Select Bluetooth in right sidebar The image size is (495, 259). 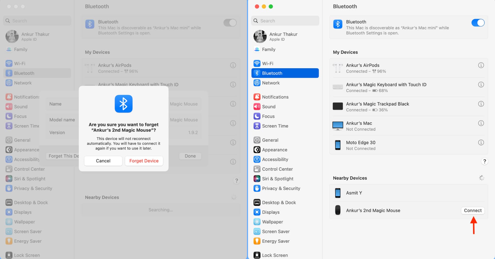285,73
